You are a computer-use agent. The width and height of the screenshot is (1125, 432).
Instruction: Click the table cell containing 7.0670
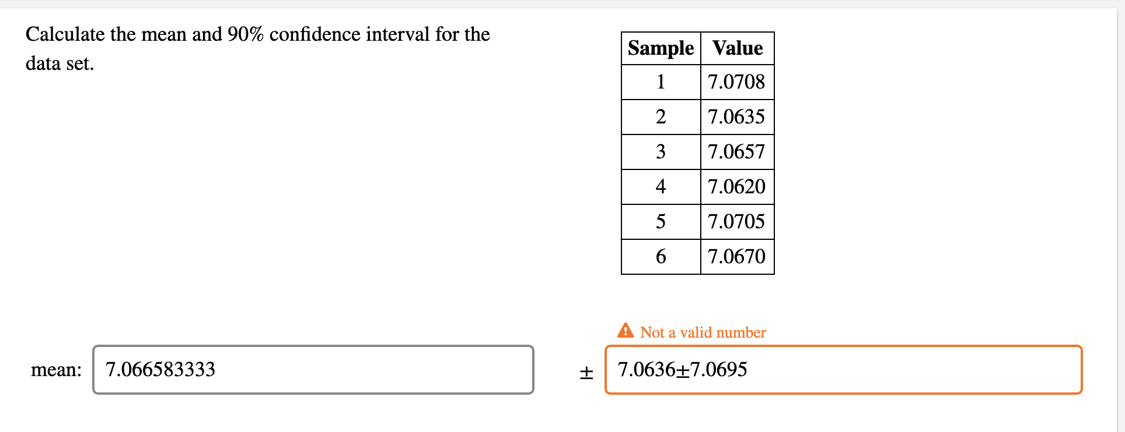736,257
